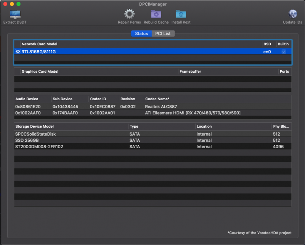Switch to the PCI List tab
This screenshot has width=305, height=245.
point(163,34)
